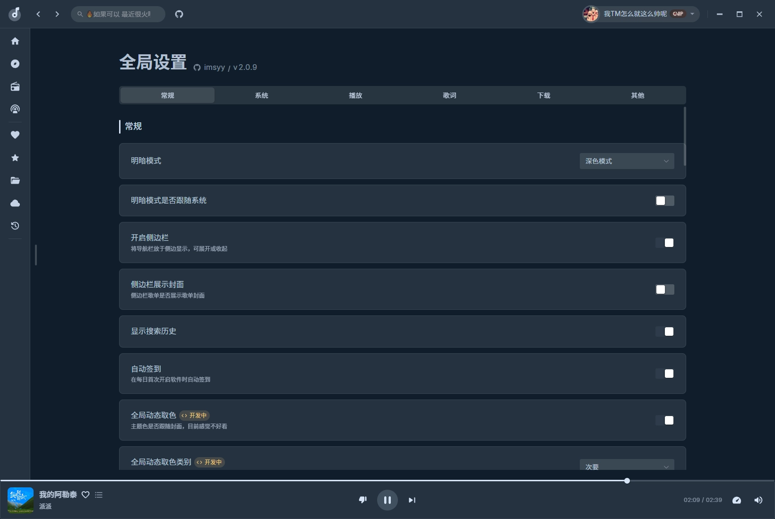
Task: Open recent play history icon
Action: click(15, 226)
